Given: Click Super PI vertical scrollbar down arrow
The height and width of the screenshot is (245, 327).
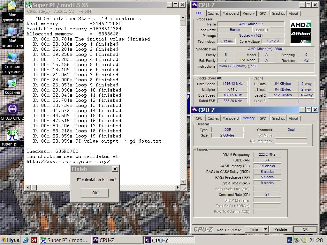Looking at the screenshot, I should [x=183, y=182].
